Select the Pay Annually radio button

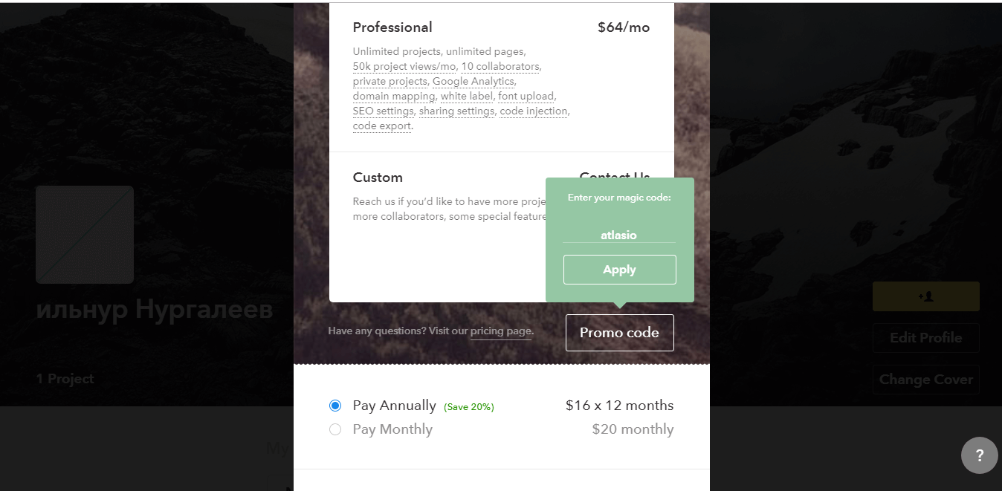[335, 406]
